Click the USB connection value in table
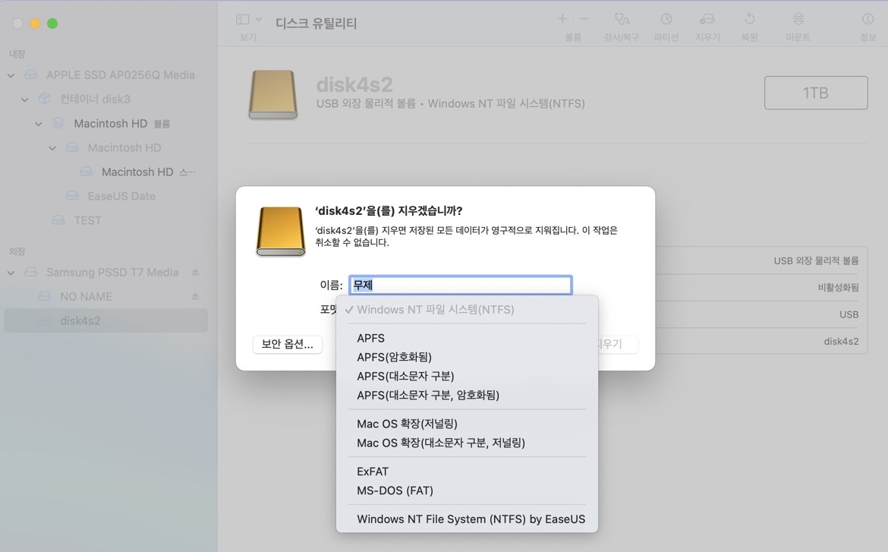This screenshot has height=552, width=888. [x=849, y=314]
